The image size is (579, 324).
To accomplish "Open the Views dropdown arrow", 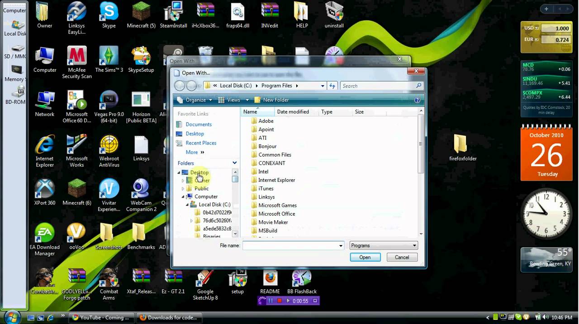I will [247, 100].
